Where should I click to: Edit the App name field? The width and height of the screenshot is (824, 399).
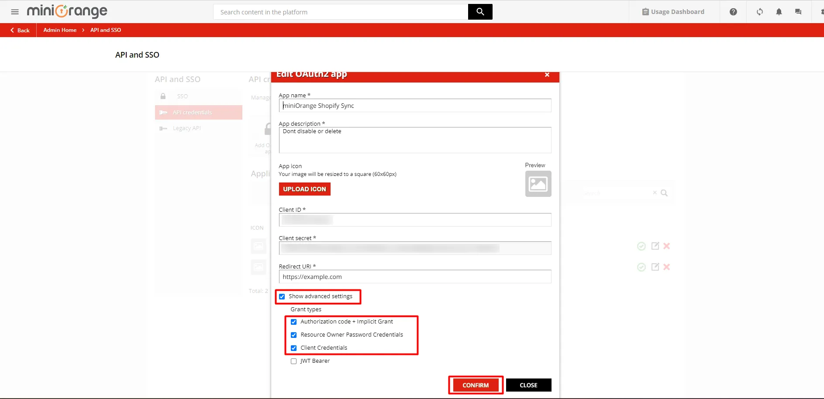(x=415, y=106)
